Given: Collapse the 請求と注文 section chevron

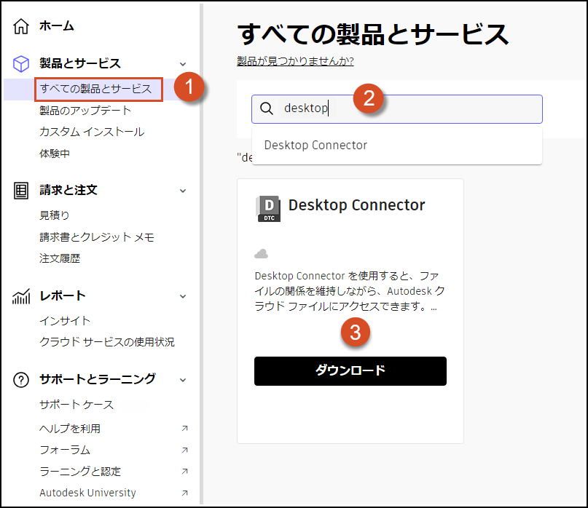Looking at the screenshot, I should [183, 191].
